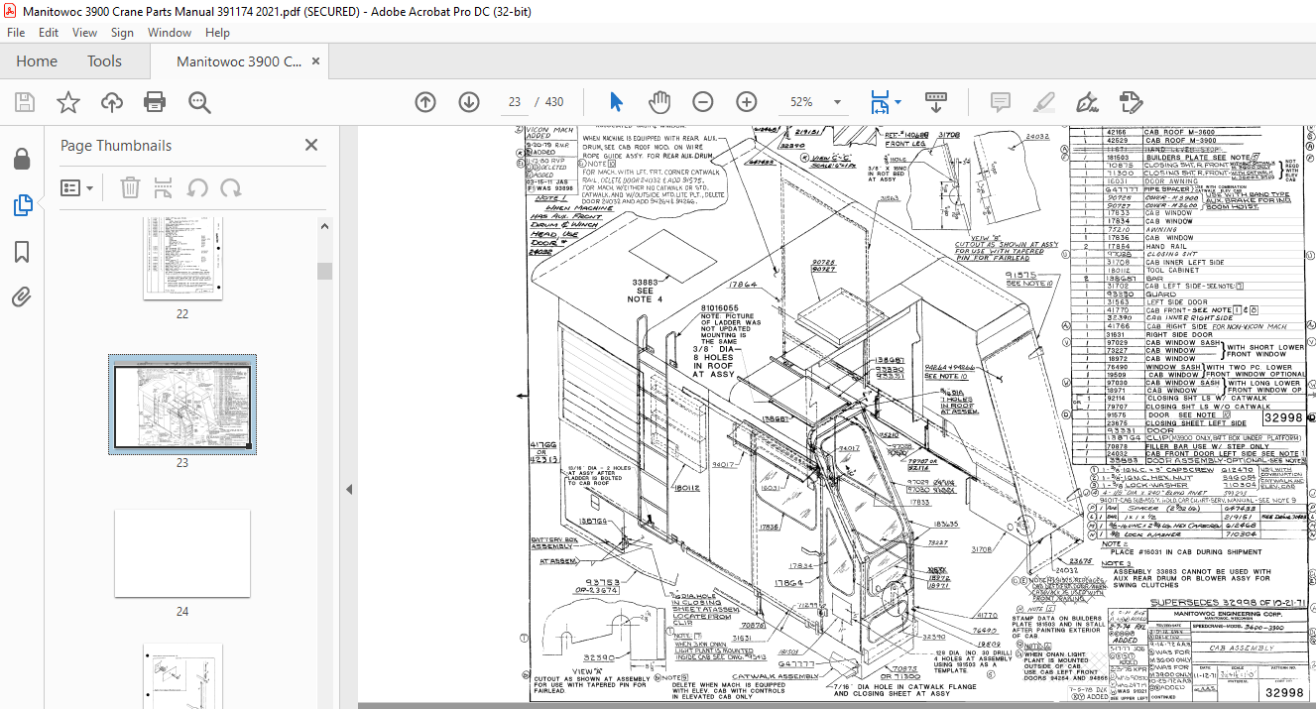Open the zoom level dropdown arrow

tap(839, 102)
